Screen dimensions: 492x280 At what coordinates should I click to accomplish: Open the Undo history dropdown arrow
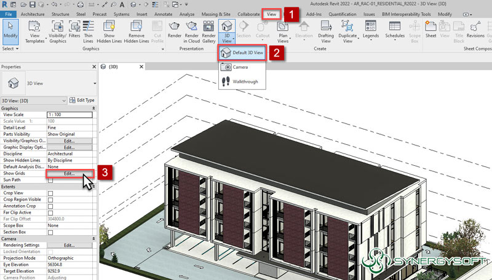tap(59, 4)
